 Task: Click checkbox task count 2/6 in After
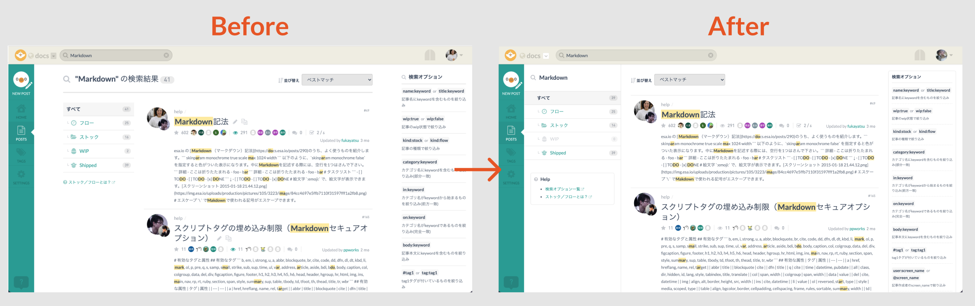(x=804, y=126)
